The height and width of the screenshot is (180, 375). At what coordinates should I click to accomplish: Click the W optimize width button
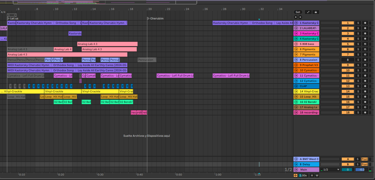pyautogui.click(x=317, y=176)
